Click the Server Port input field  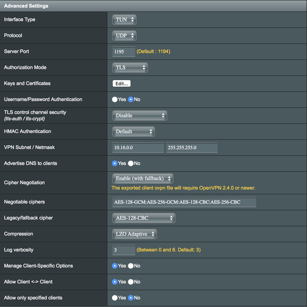123,51
